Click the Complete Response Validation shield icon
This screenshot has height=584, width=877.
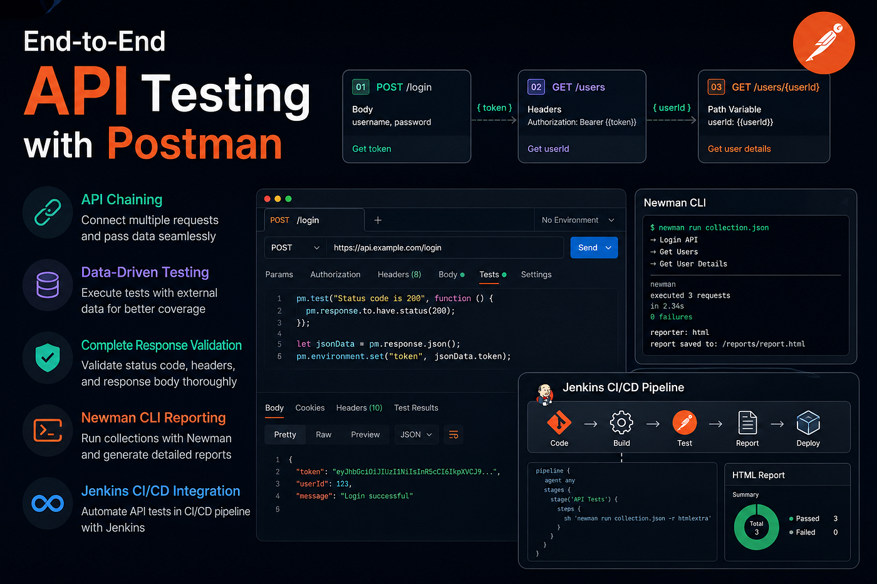click(48, 357)
